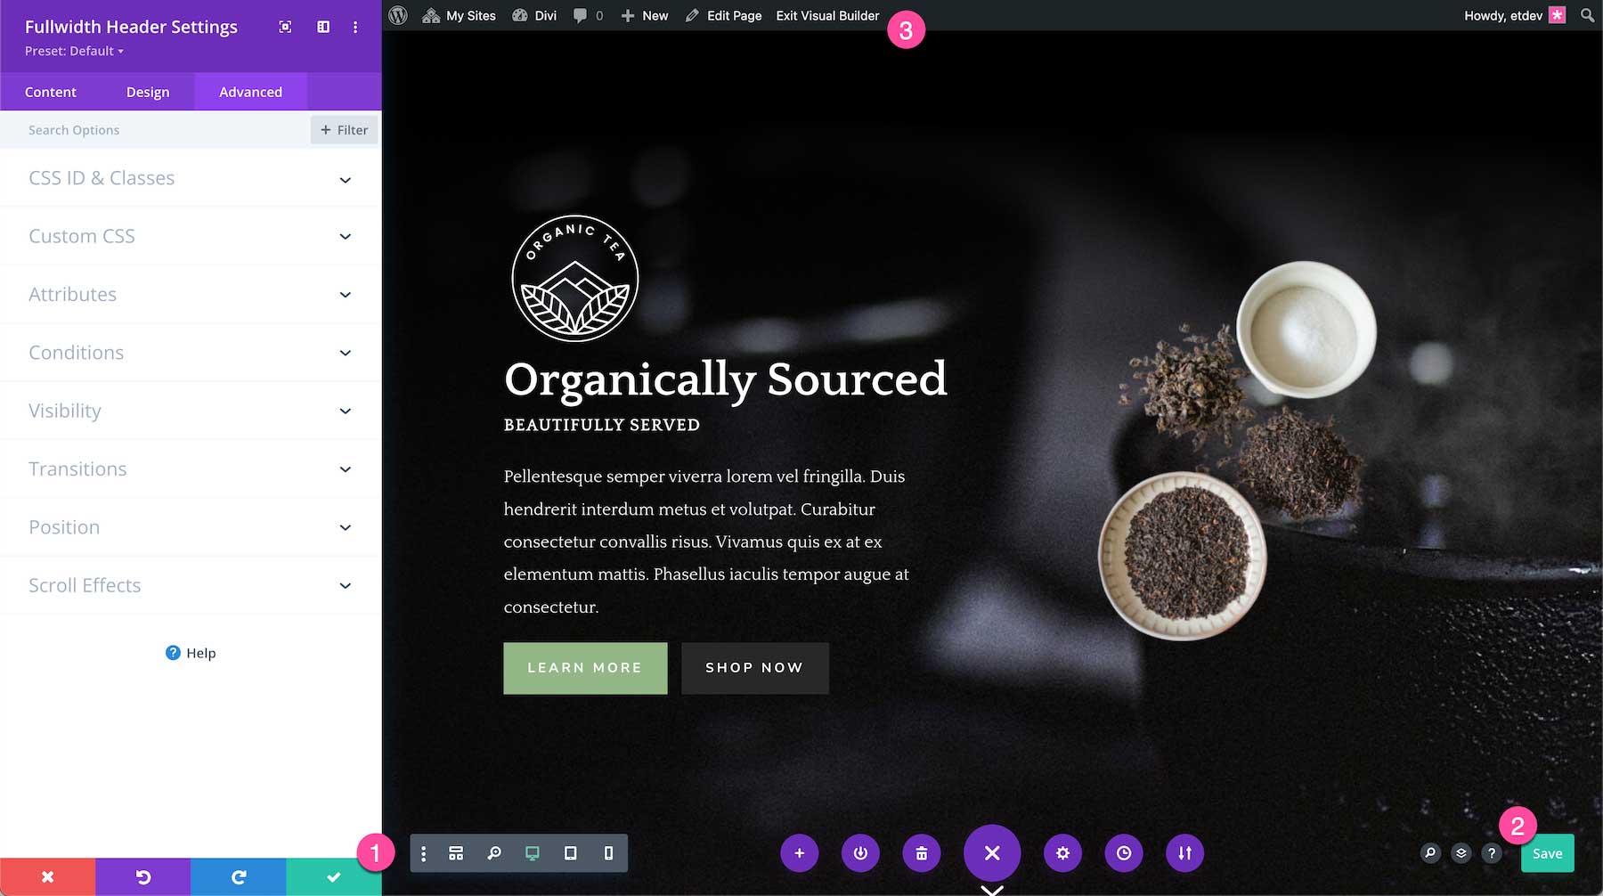Select the phone view icon
The height and width of the screenshot is (896, 1603).
608,853
